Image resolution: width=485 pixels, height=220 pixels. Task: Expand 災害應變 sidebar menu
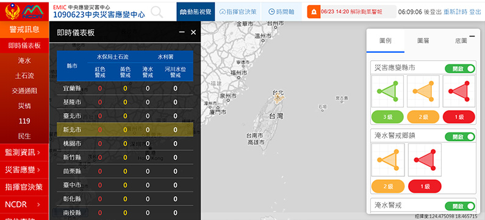pos(24,170)
